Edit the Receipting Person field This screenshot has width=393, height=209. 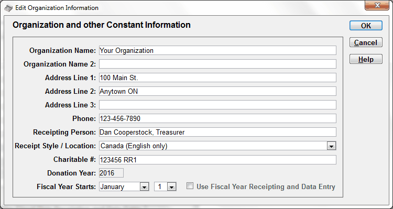tap(217, 132)
